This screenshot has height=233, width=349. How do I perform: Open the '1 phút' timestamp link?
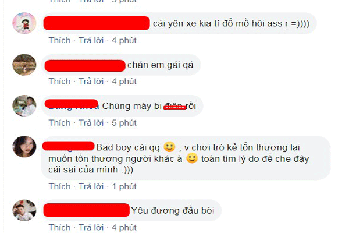coord(124,186)
